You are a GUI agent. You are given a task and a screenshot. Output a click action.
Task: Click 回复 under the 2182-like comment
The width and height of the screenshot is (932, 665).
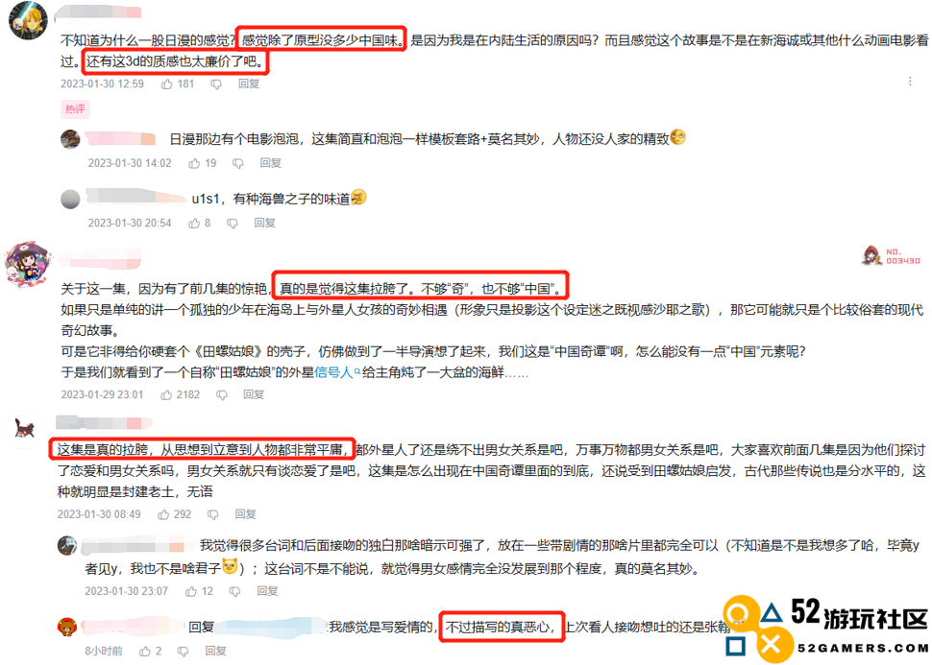[254, 394]
